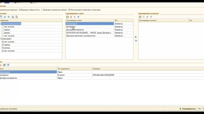The image size is (204, 114).
Task: Select 'ОПЛАТИТЬ НЕ ПОЗДНЕЕ ... ЧИСЛА' grouping row
Action: 90,33
